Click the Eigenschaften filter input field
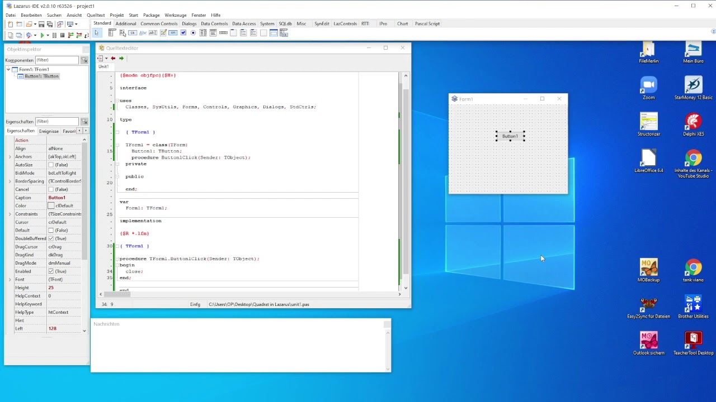 coord(56,121)
